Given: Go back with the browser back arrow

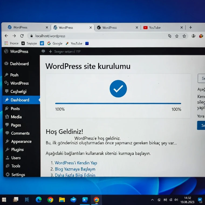Looking at the screenshot, I should coord(6,36).
